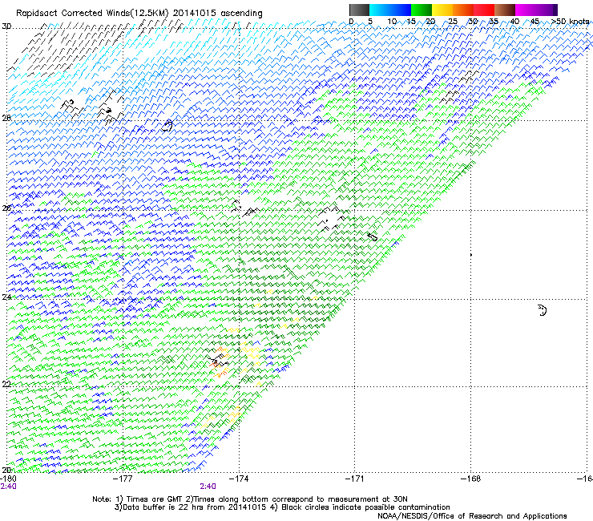Click the '>50 knots' legend label
Viewport: 593px width, 521px height.
[x=571, y=22]
